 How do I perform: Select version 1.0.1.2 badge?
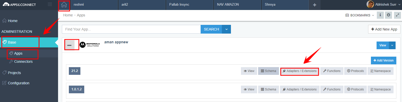pos(77,89)
